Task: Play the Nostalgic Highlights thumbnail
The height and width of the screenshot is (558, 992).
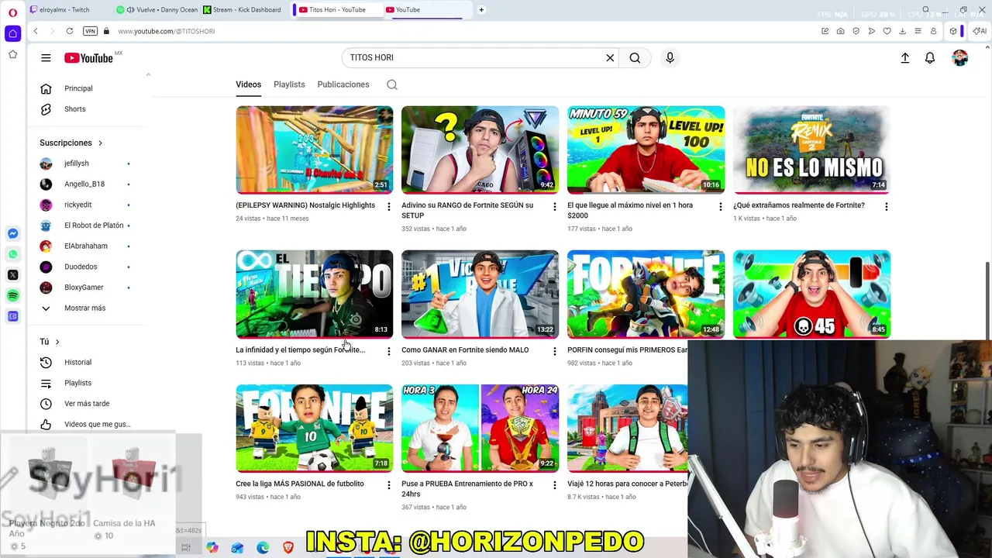Action: [315, 150]
